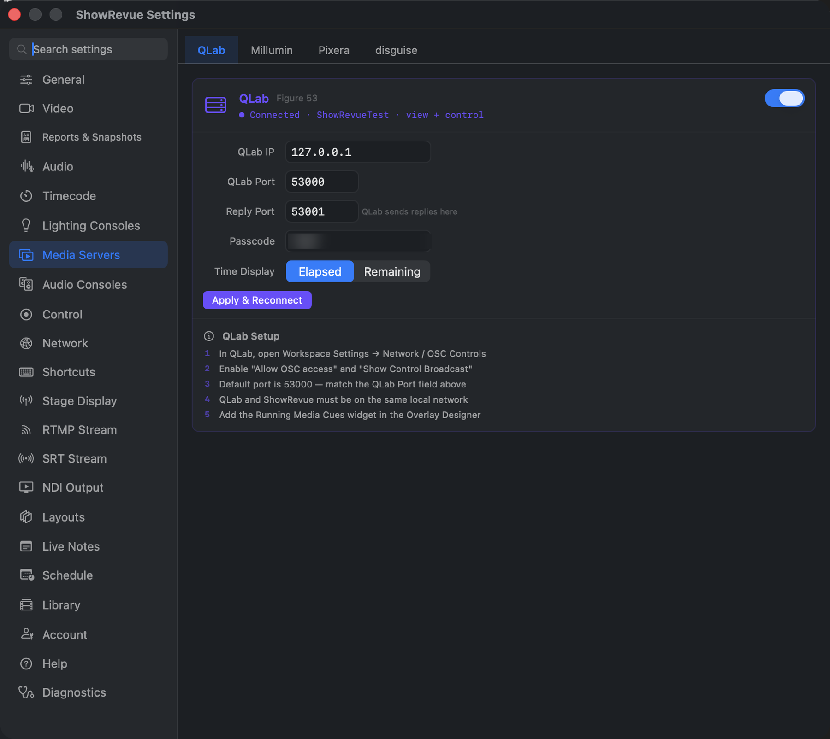
Task: Switch to the Millumin tab
Action: [272, 50]
